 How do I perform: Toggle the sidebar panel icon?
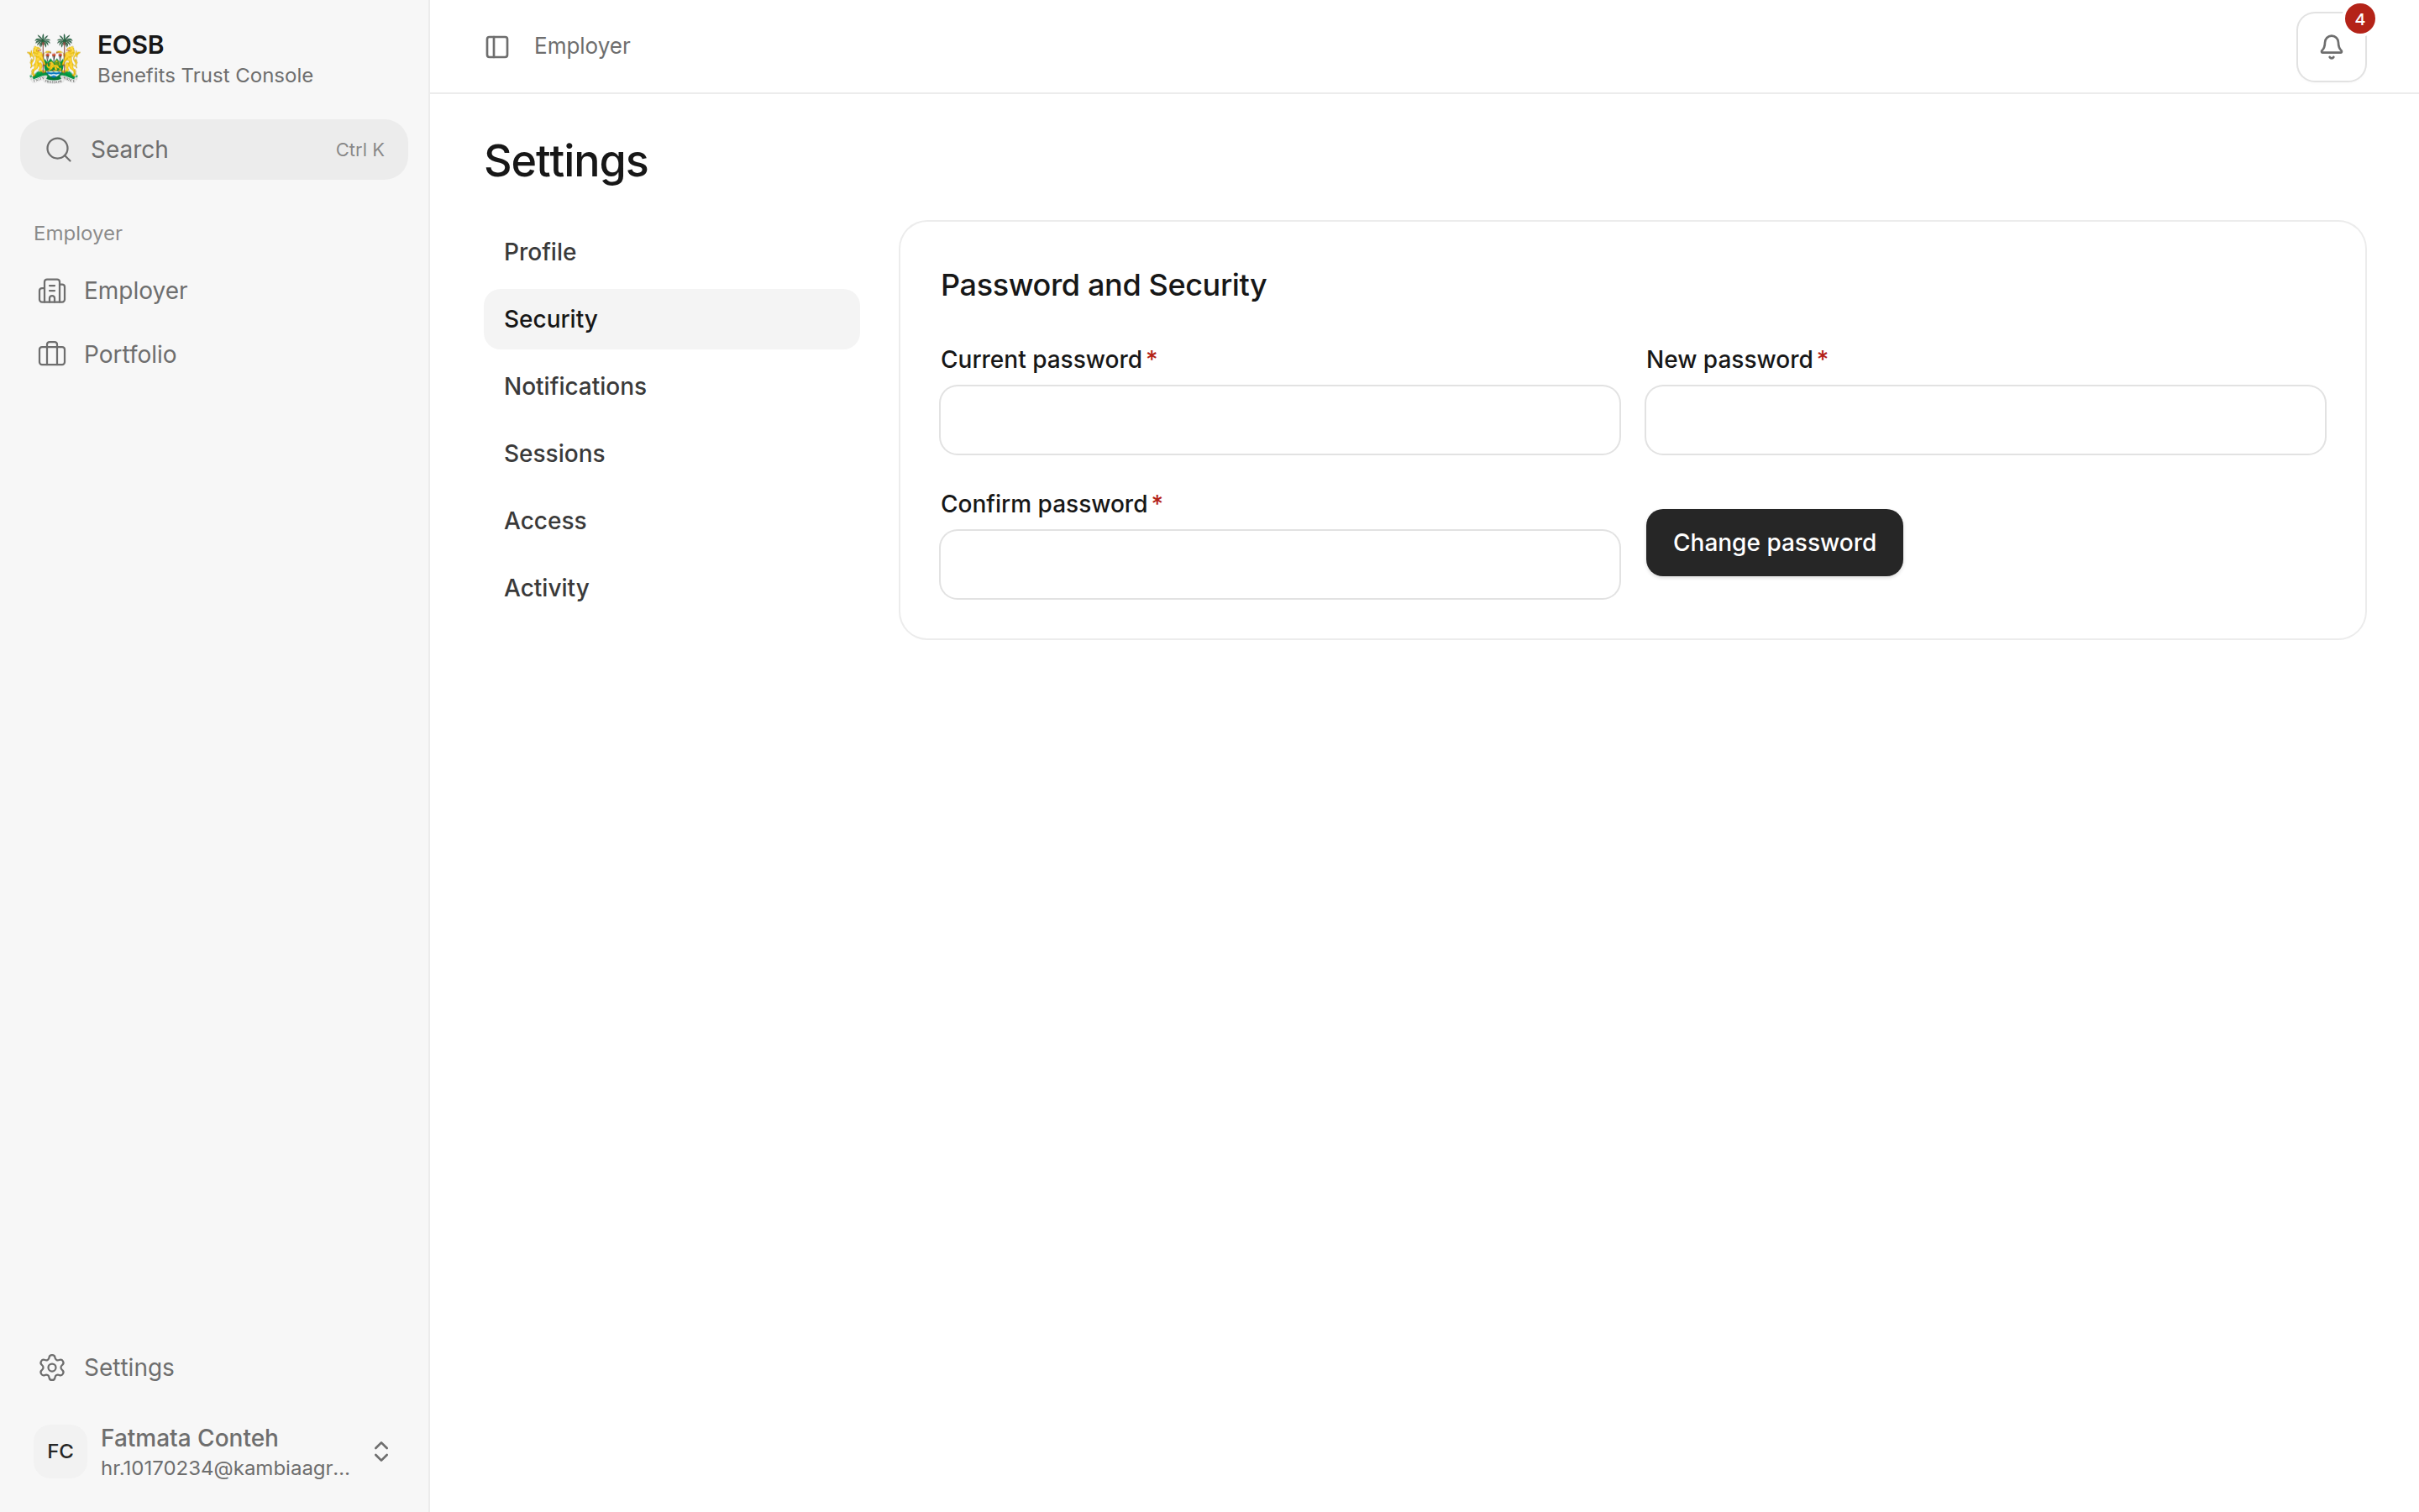(496, 47)
